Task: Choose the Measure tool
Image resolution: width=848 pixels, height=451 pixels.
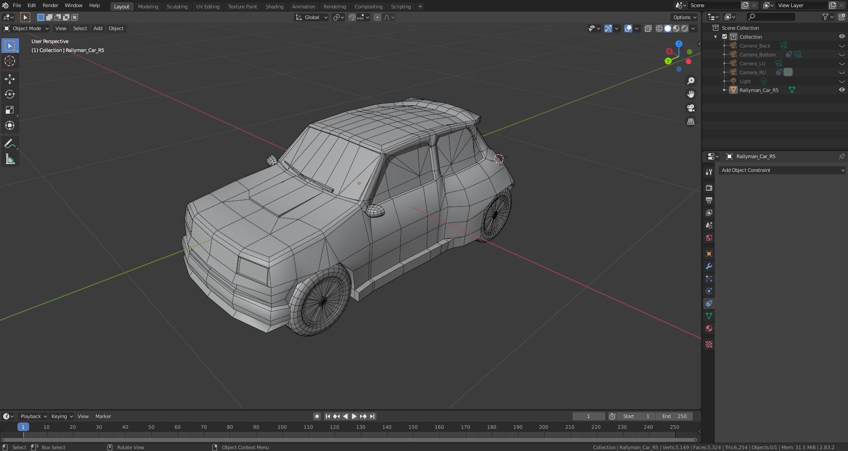Action: click(x=10, y=160)
